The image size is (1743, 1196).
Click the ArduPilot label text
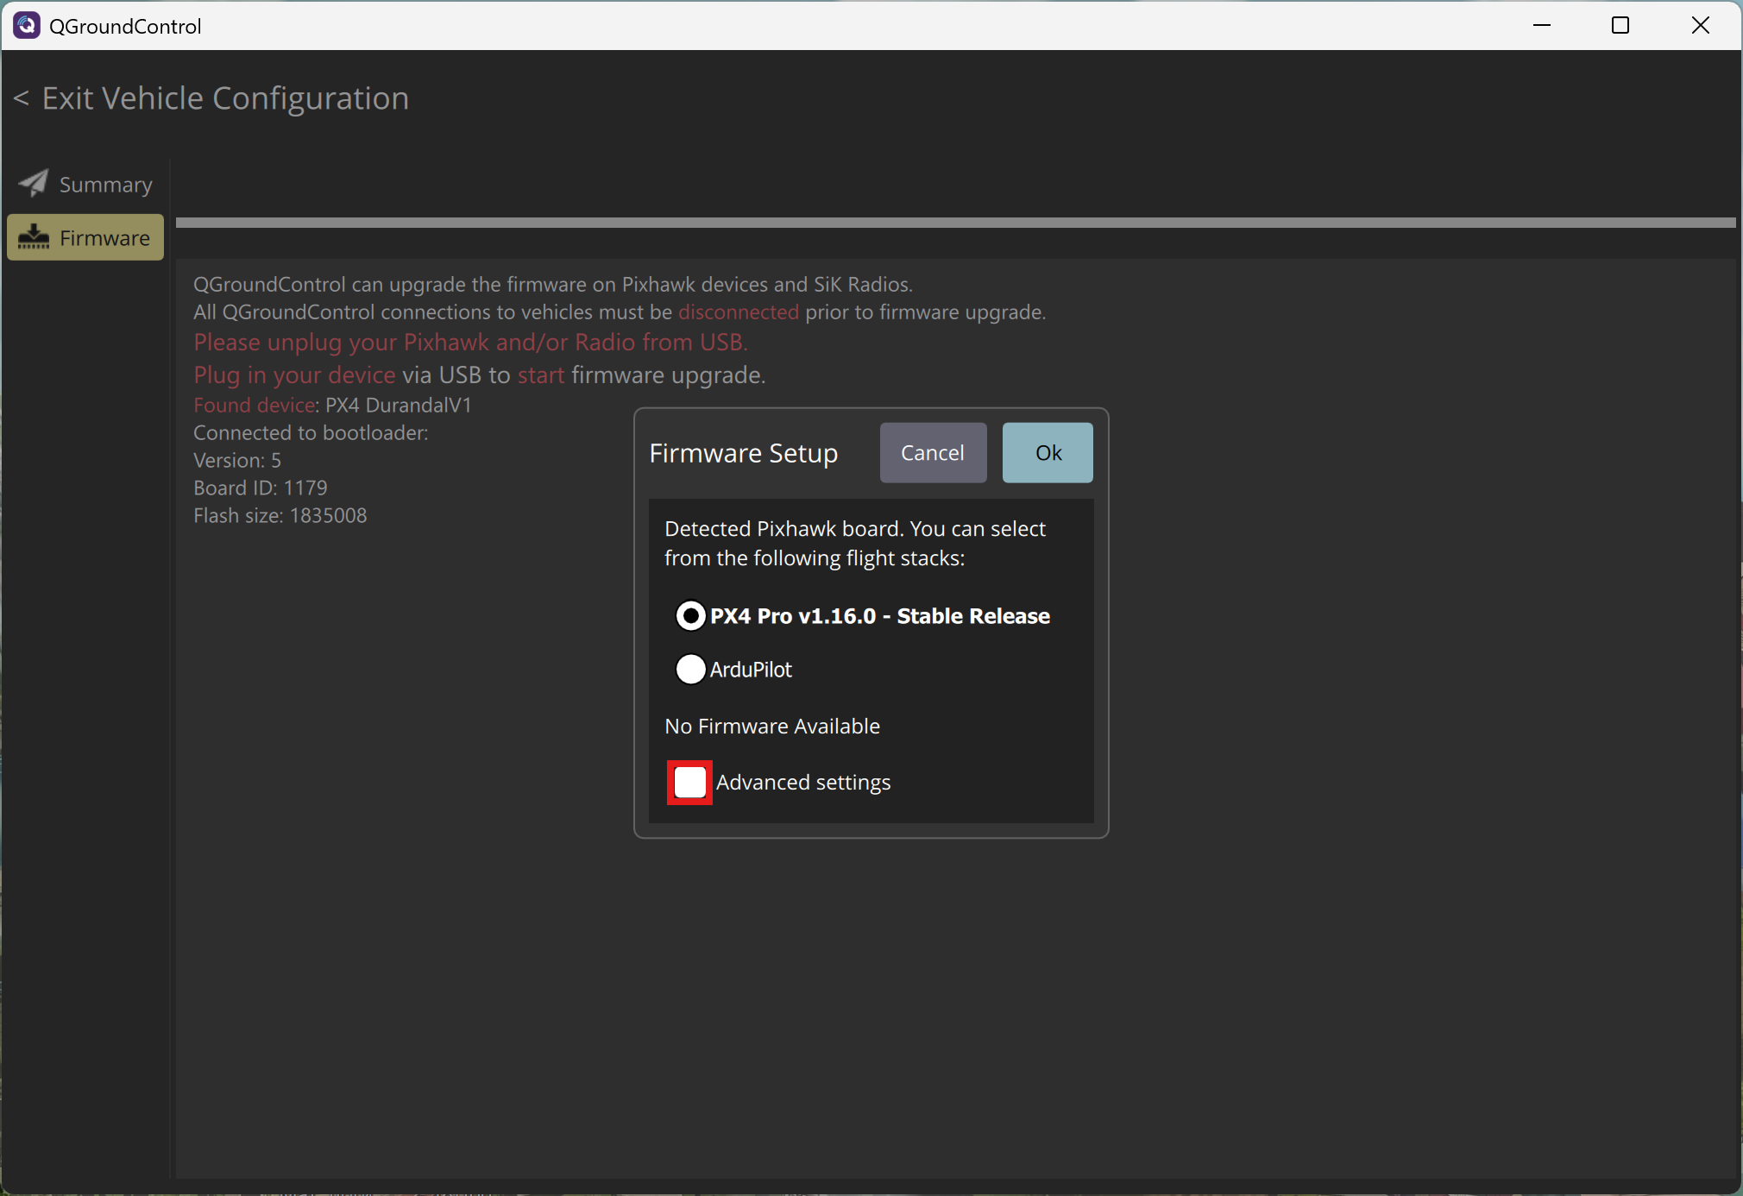(x=751, y=670)
